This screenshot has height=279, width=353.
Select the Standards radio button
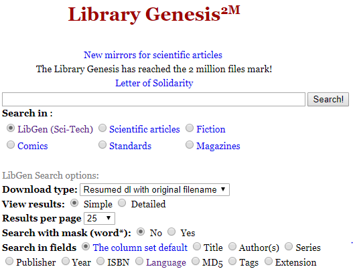pos(102,145)
